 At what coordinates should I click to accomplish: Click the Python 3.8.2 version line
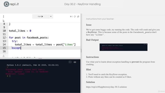(x=33, y=65)
